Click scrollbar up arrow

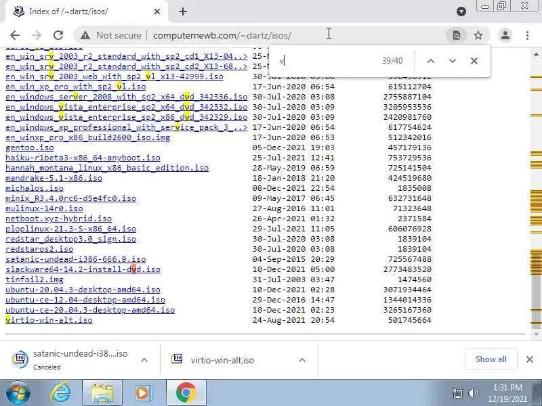tap(536, 55)
